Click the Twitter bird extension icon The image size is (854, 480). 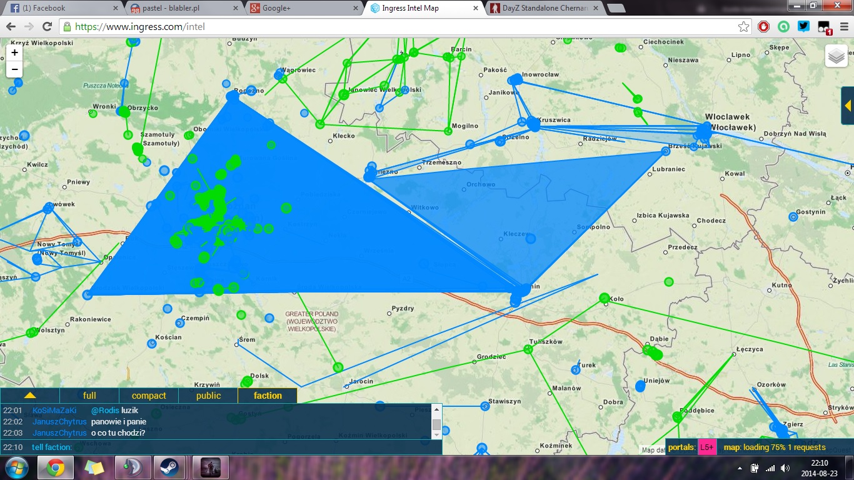[803, 27]
